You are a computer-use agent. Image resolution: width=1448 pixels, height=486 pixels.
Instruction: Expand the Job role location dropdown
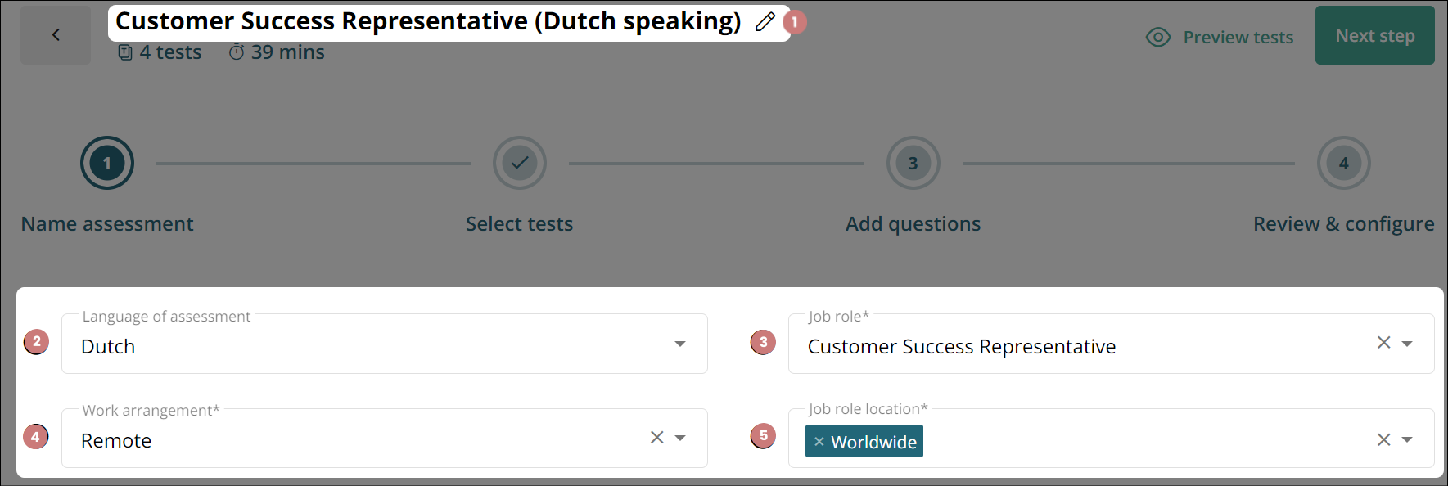pyautogui.click(x=1407, y=438)
